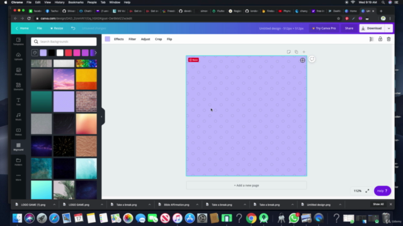Click the page notes icon
Image resolution: width=403 pixels, height=226 pixels.
click(x=288, y=52)
